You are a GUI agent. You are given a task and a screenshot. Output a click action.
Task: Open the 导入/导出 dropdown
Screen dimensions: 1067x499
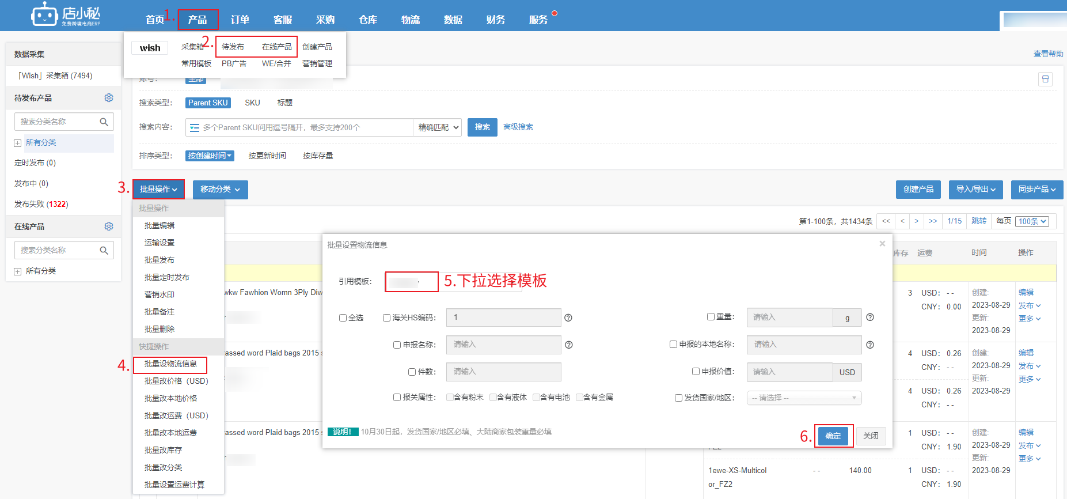click(975, 189)
